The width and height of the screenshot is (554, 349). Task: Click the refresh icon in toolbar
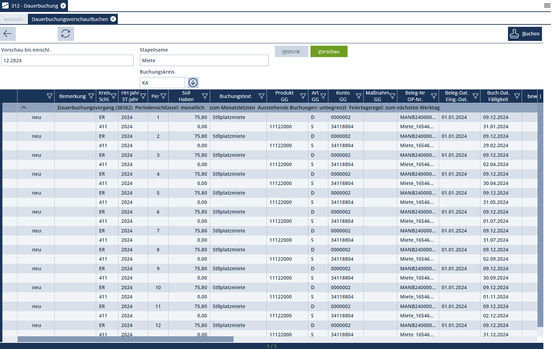coord(66,34)
